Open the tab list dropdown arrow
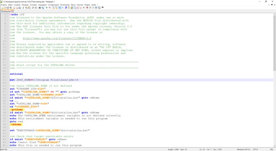276x151 pixels. click(272, 5)
